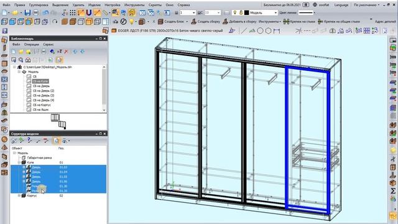Click scroll-down arrow of Библиотекарь tree
This screenshot has height=224, width=398.
point(104,110)
